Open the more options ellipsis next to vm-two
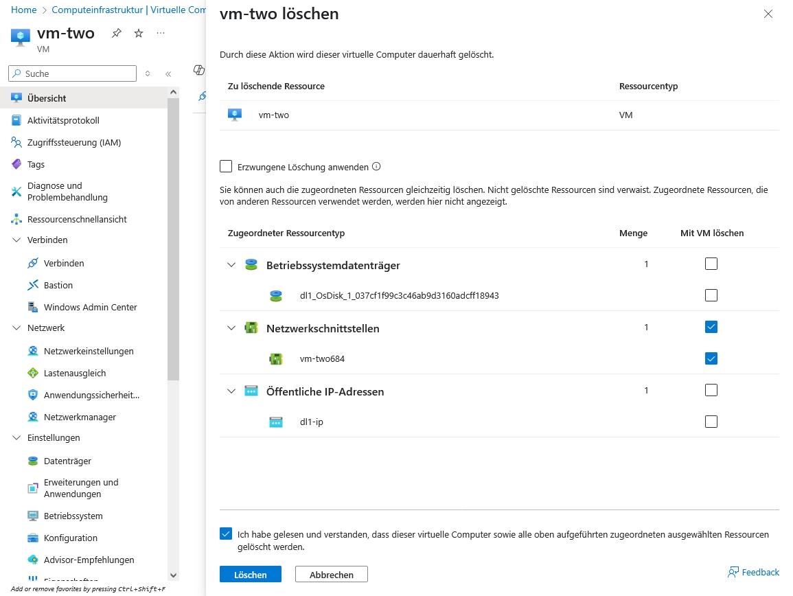Viewport: 793px width, 596px height. [161, 34]
